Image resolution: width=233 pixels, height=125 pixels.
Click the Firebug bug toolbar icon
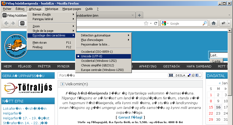click(x=223, y=23)
